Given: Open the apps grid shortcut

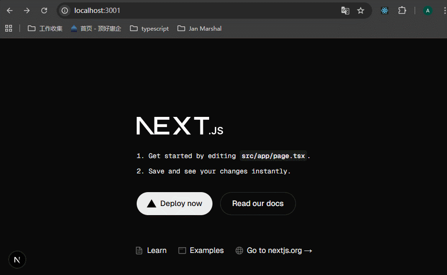Looking at the screenshot, I should pos(9,28).
